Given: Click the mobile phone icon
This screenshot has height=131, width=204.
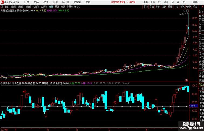Looking at the screenshot, I should point(178,2).
